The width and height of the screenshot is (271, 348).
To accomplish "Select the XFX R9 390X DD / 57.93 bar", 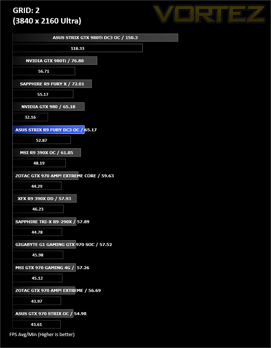I will point(44,198).
